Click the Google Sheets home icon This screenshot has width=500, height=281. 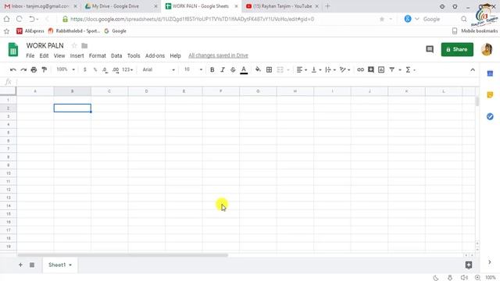13,49
